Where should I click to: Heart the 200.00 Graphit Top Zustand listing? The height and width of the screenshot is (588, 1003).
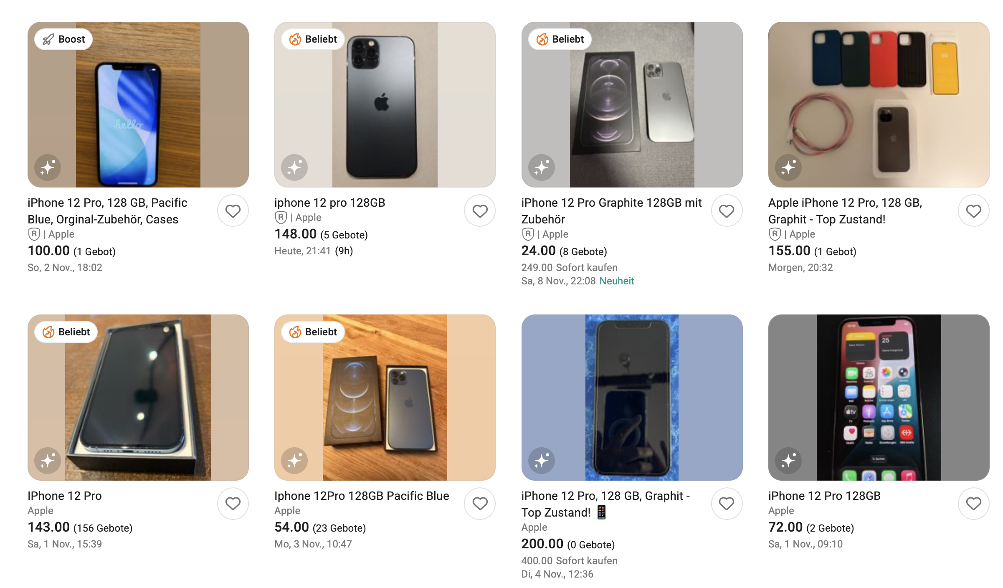tap(727, 504)
